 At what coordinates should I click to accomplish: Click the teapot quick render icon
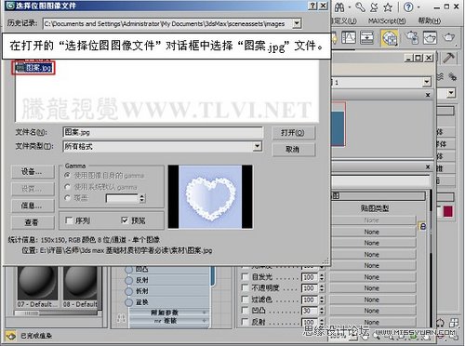coord(449,38)
